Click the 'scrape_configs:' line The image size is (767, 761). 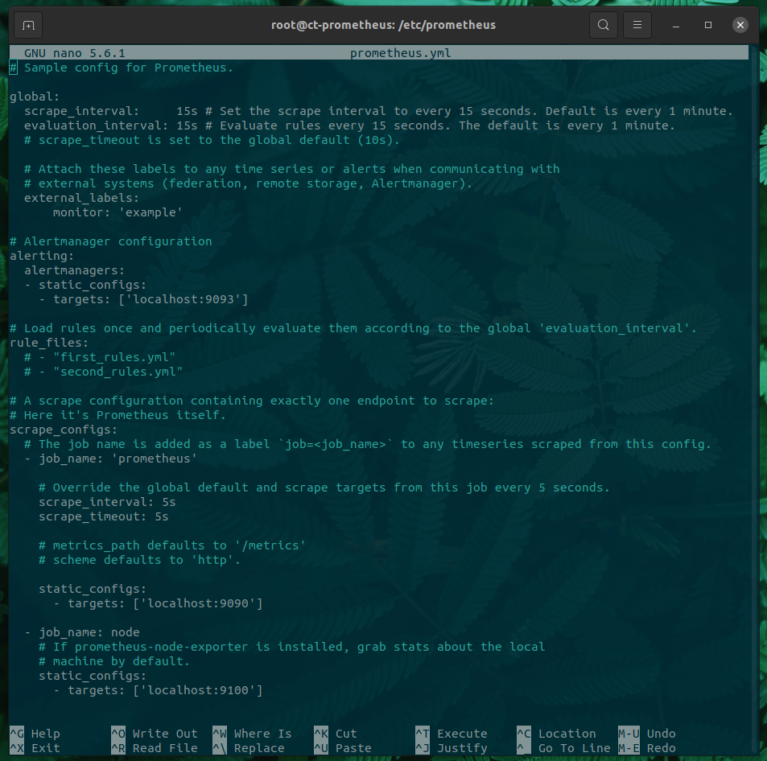[x=64, y=430]
